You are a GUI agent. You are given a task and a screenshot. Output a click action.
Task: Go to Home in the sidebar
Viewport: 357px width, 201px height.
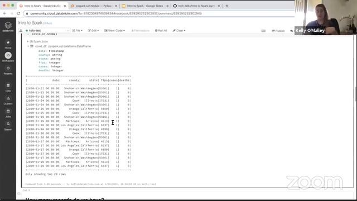[8, 45]
